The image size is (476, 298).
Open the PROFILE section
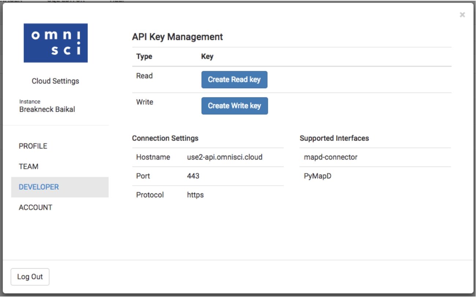(33, 146)
